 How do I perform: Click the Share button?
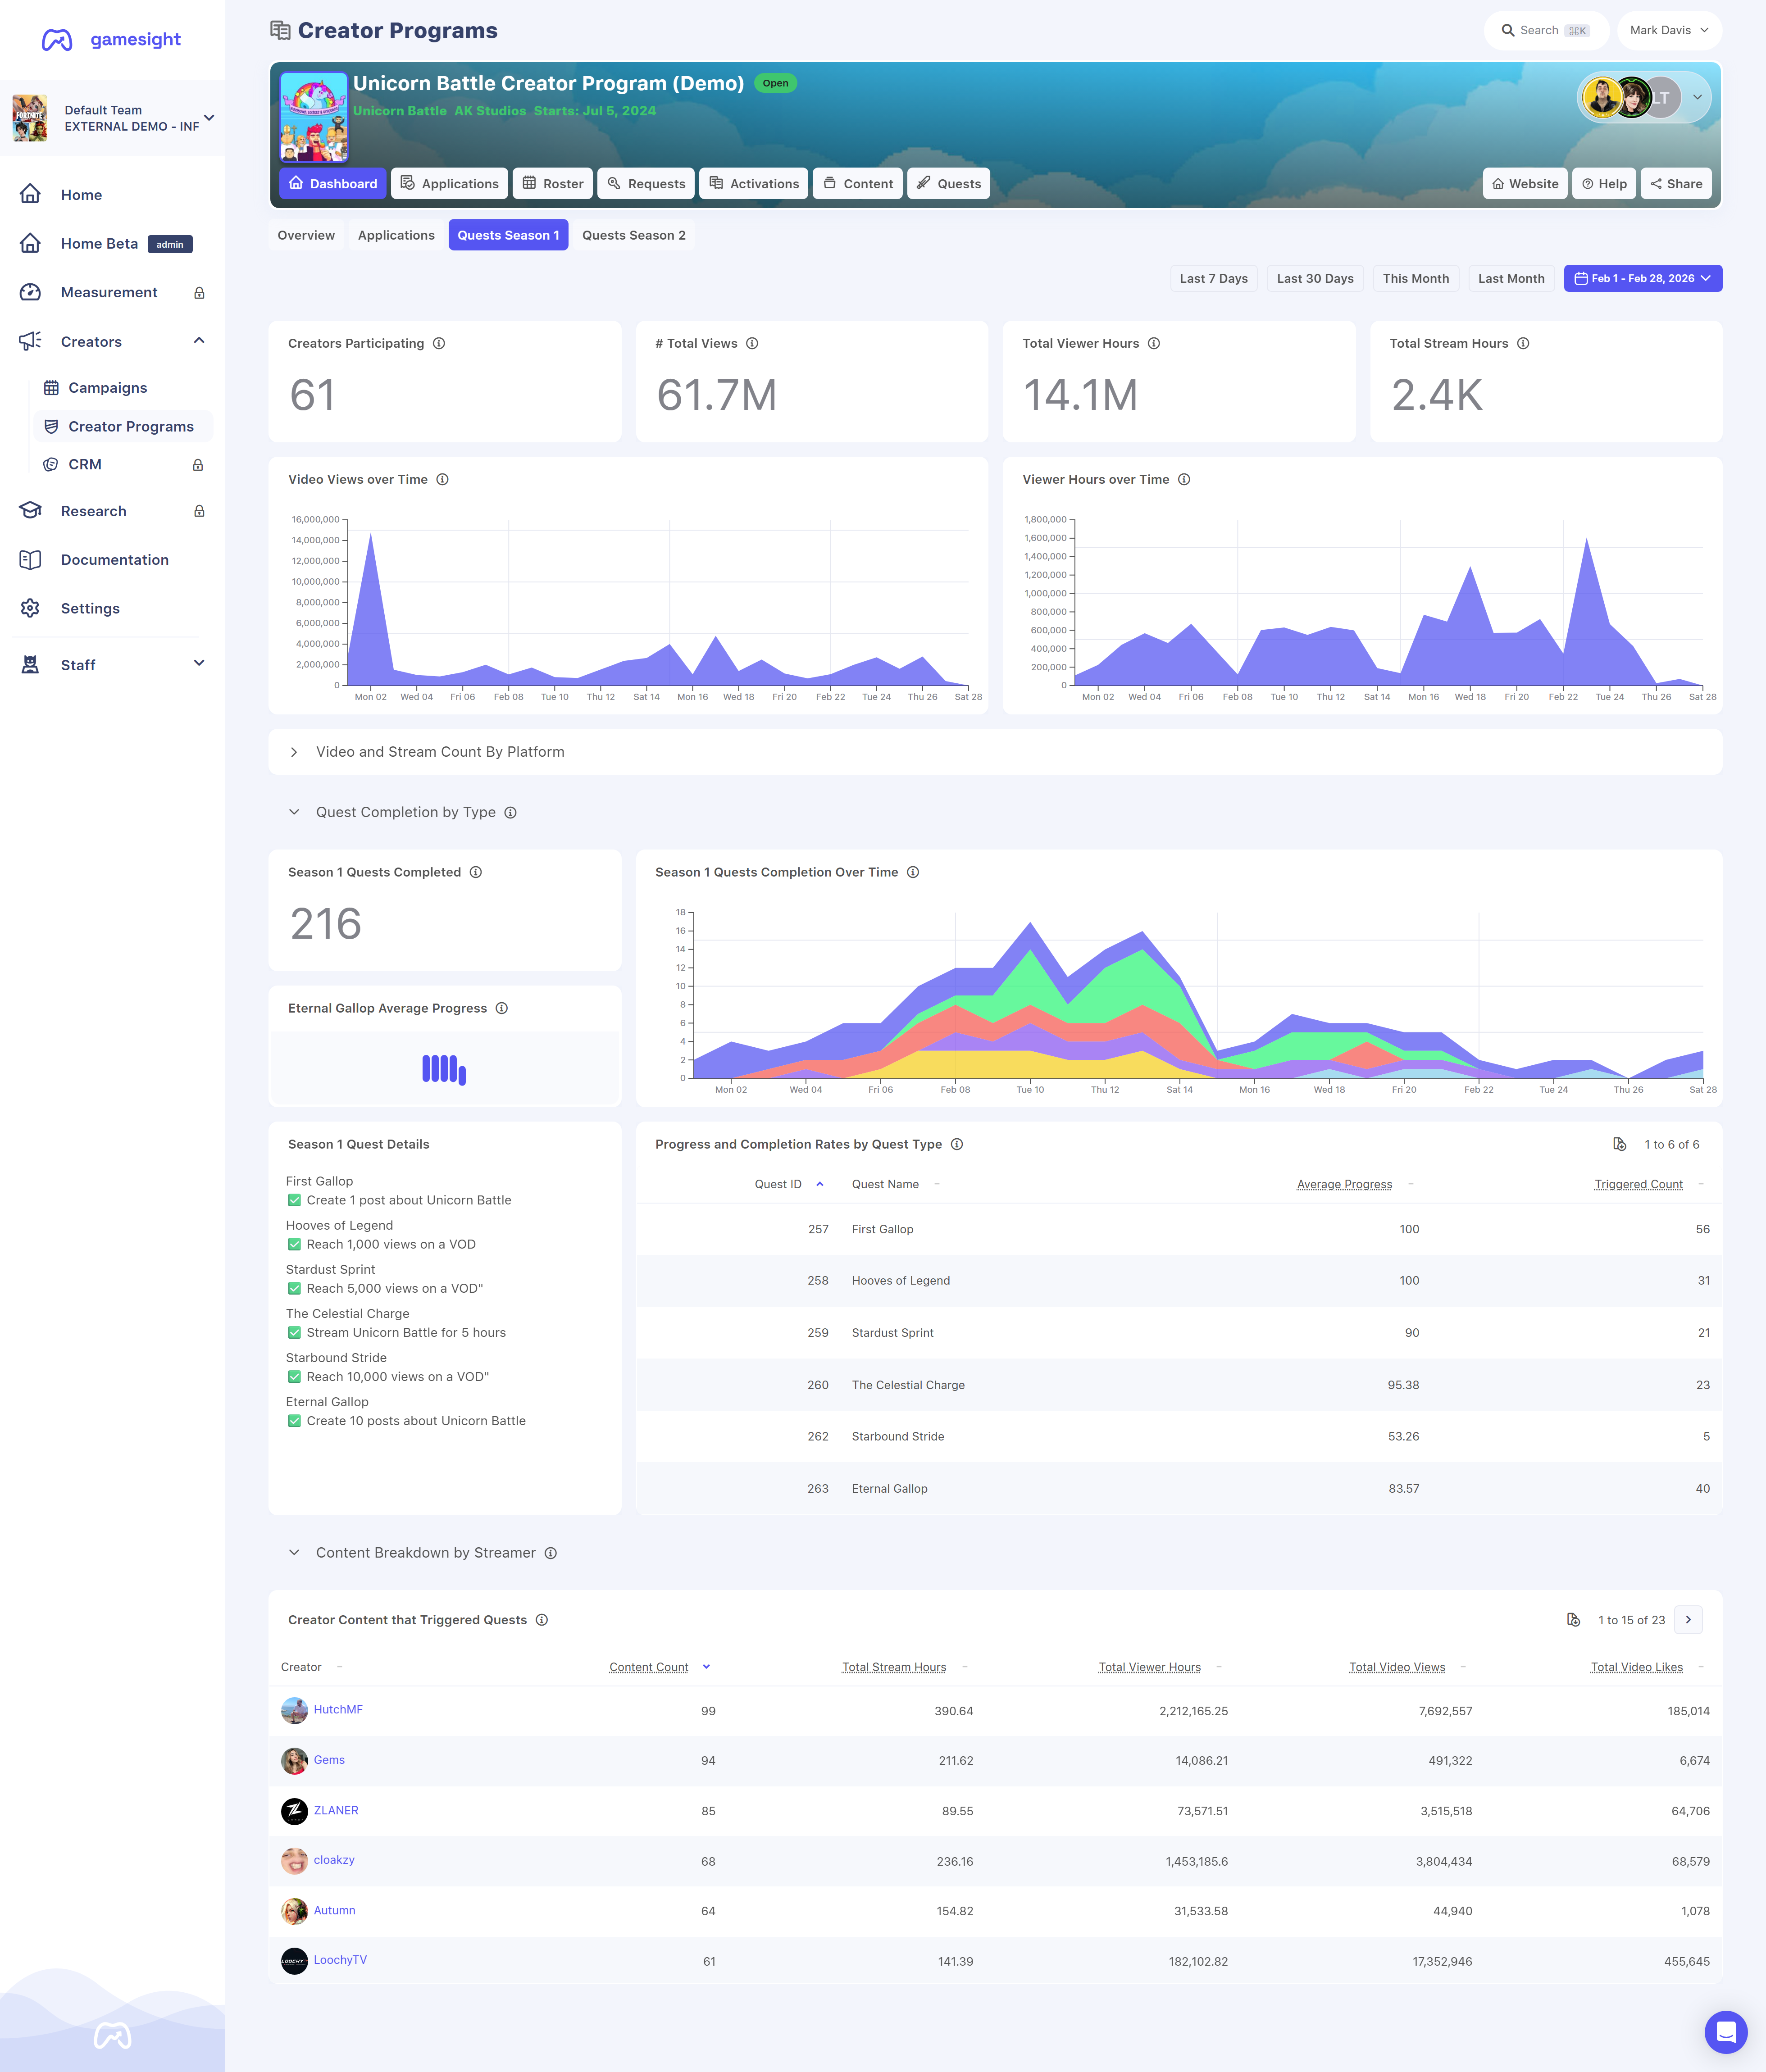(1676, 183)
